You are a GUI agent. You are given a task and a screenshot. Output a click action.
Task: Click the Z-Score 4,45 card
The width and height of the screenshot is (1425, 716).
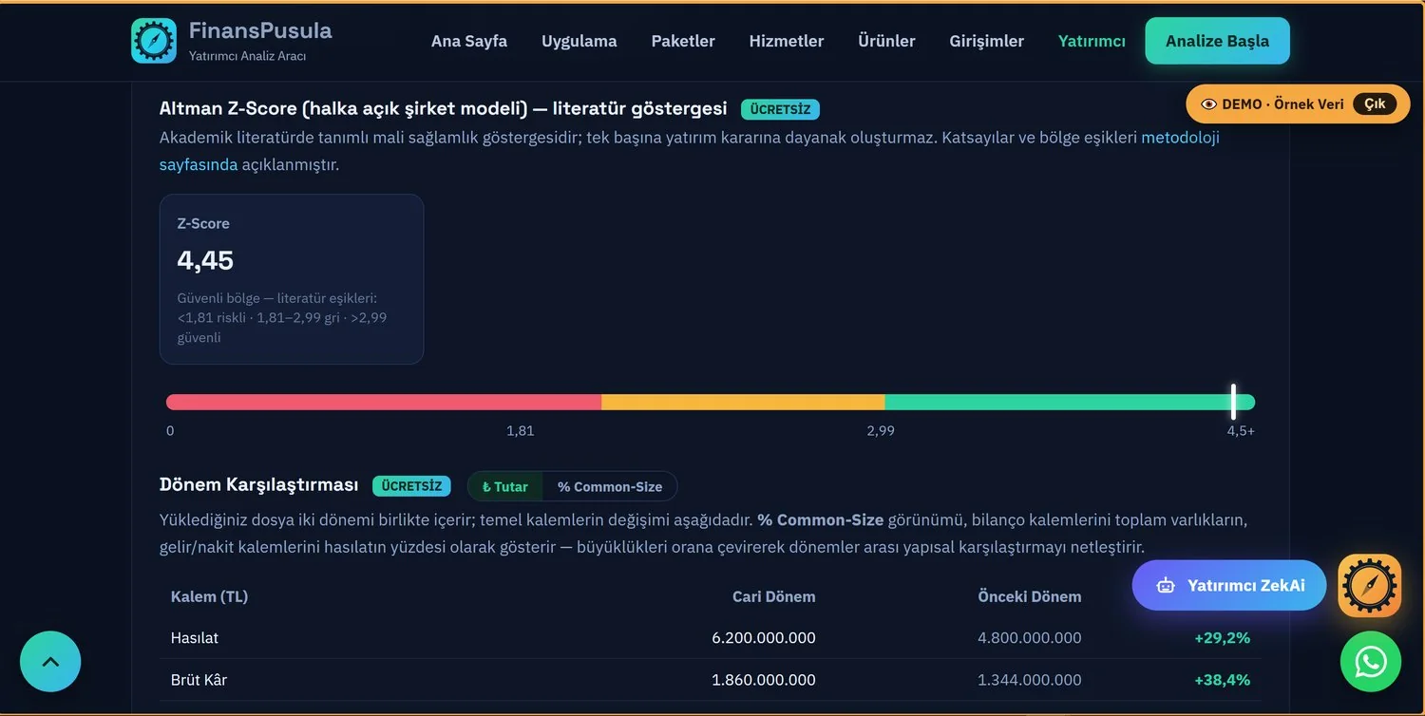292,279
